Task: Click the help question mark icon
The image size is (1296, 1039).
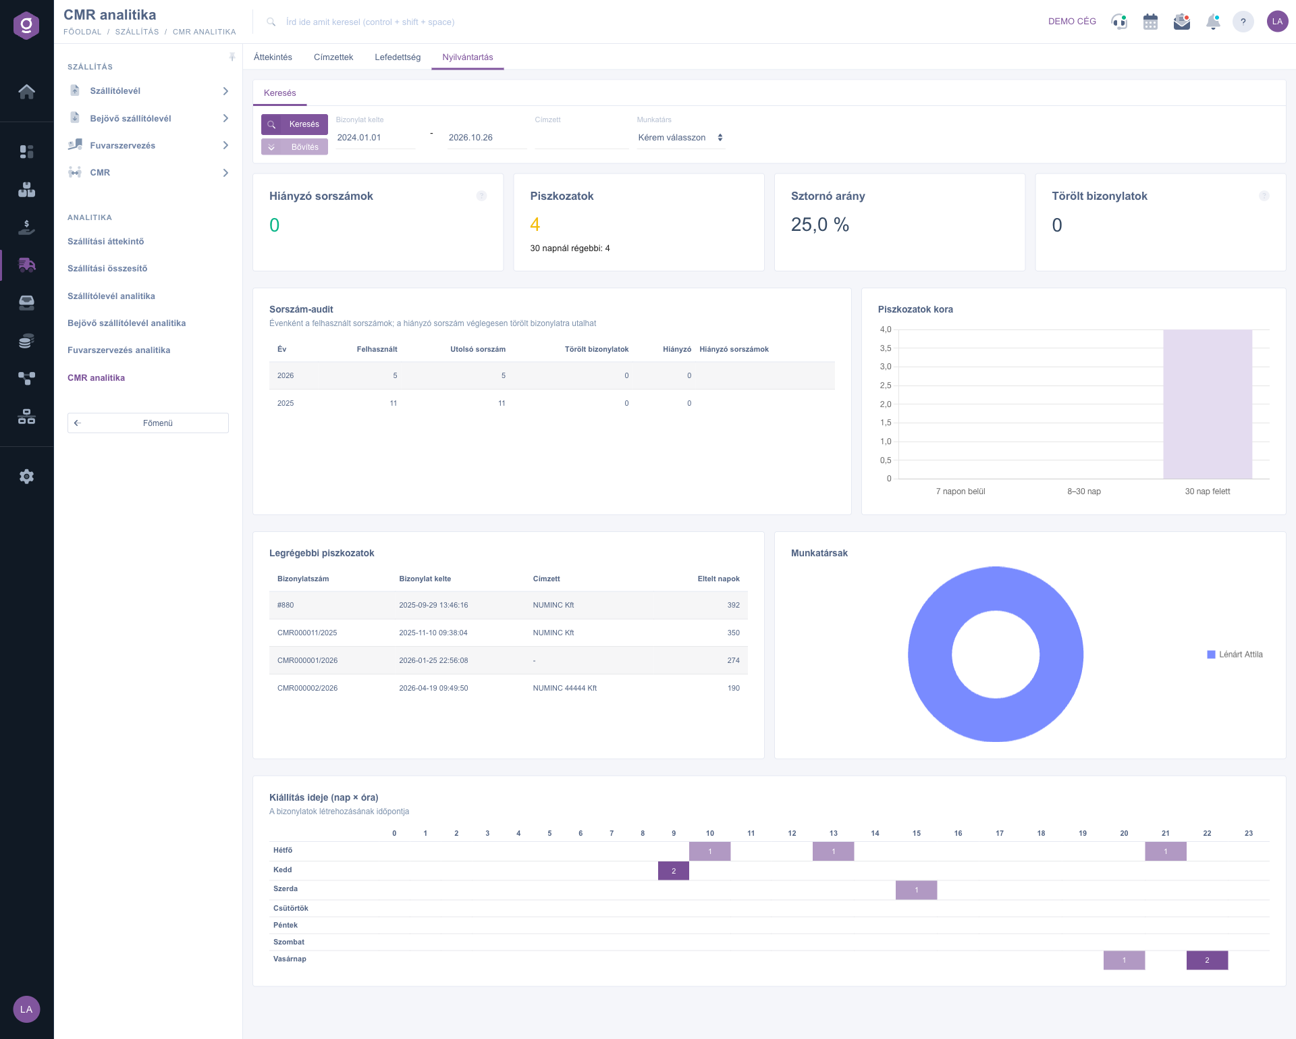Action: click(x=1243, y=22)
